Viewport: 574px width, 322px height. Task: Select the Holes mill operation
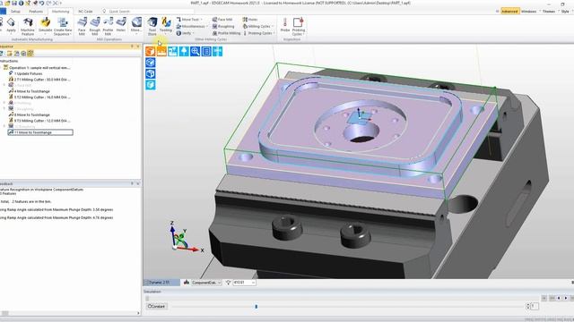point(121,25)
